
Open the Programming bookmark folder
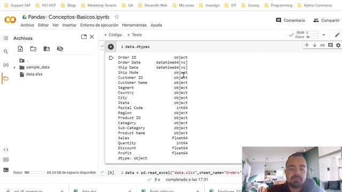278,5
